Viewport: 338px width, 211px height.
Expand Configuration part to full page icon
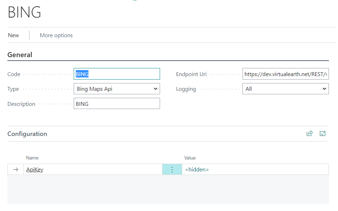coord(323,134)
